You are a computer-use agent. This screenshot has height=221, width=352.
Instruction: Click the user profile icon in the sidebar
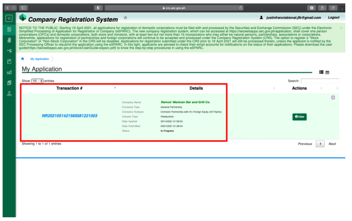(x=9, y=94)
